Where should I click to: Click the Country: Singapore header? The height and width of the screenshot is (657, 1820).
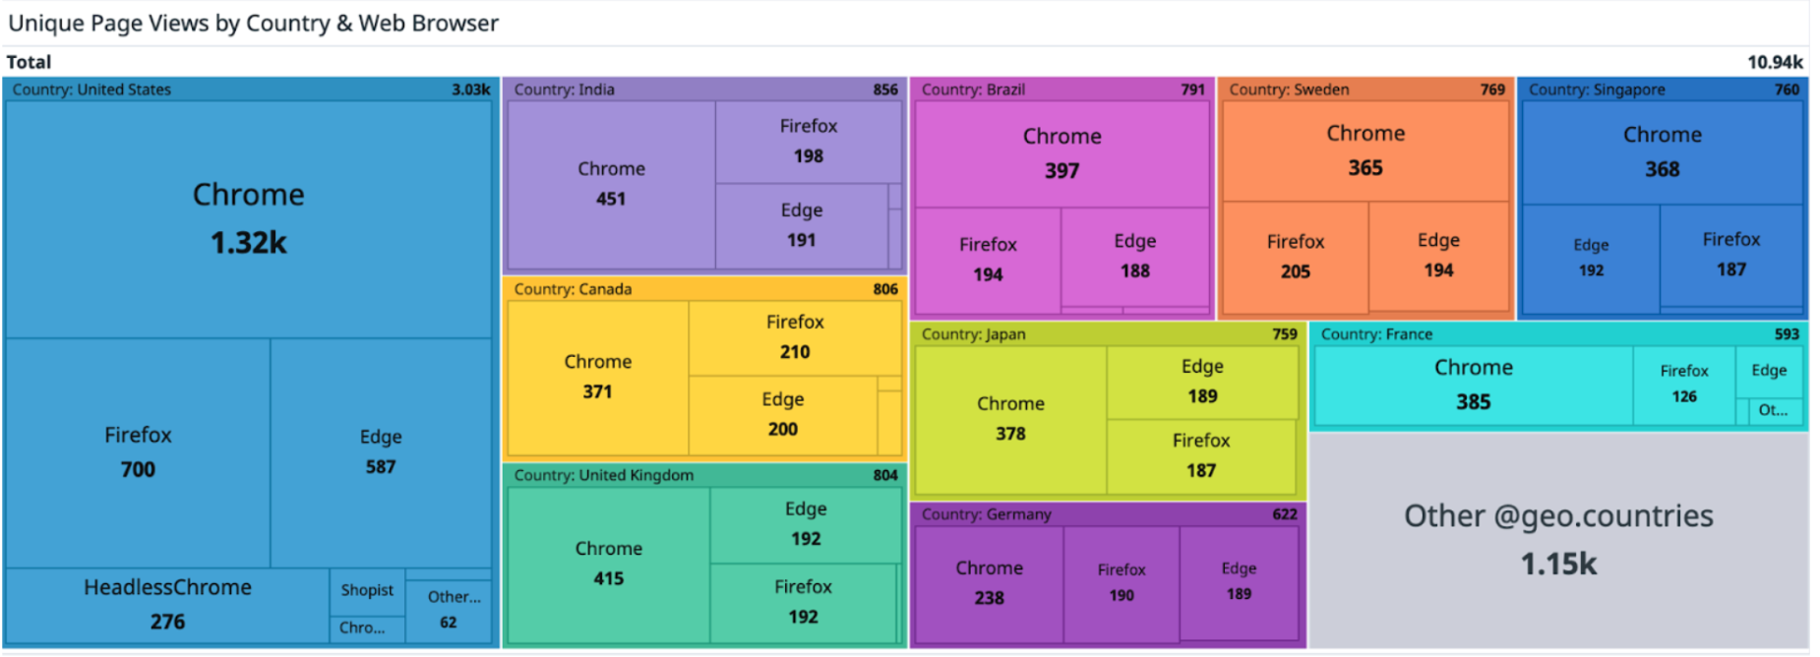pos(1663,90)
